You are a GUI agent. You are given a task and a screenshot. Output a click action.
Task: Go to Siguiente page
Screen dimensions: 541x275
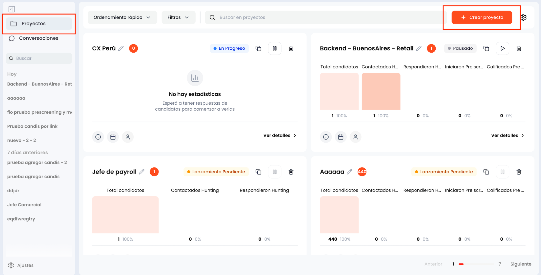click(521, 264)
